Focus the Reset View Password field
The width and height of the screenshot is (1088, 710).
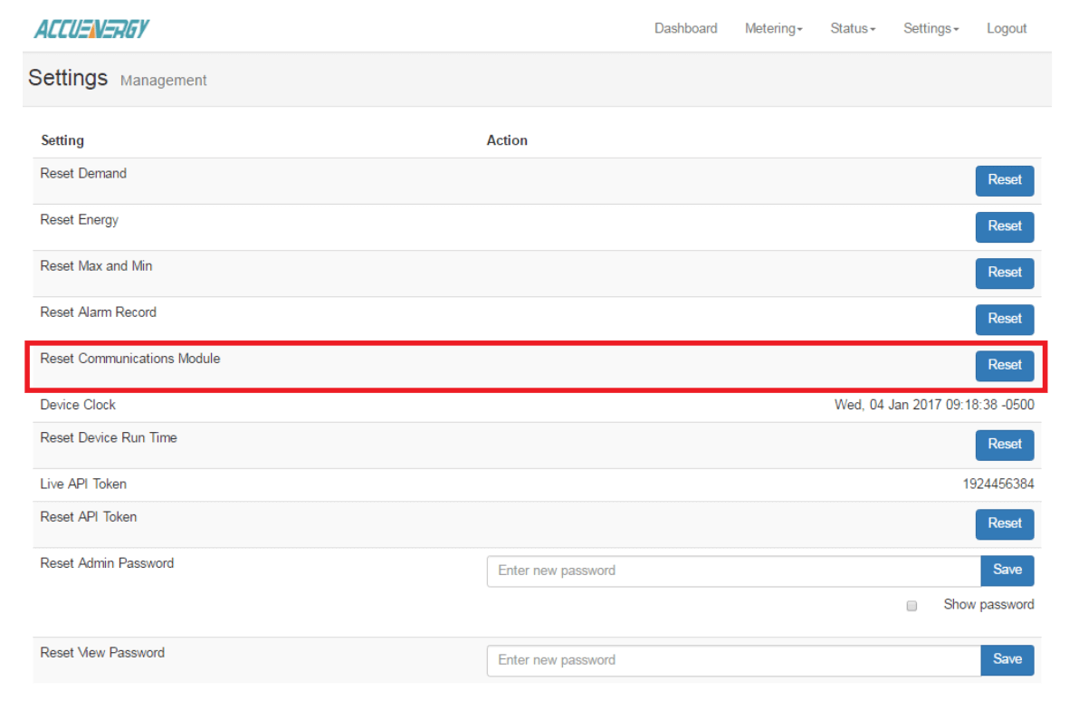click(x=733, y=660)
